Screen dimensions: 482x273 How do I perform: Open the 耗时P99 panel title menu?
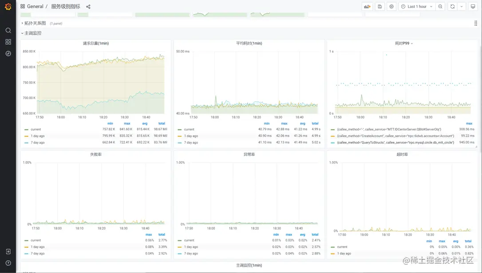pyautogui.click(x=404, y=44)
